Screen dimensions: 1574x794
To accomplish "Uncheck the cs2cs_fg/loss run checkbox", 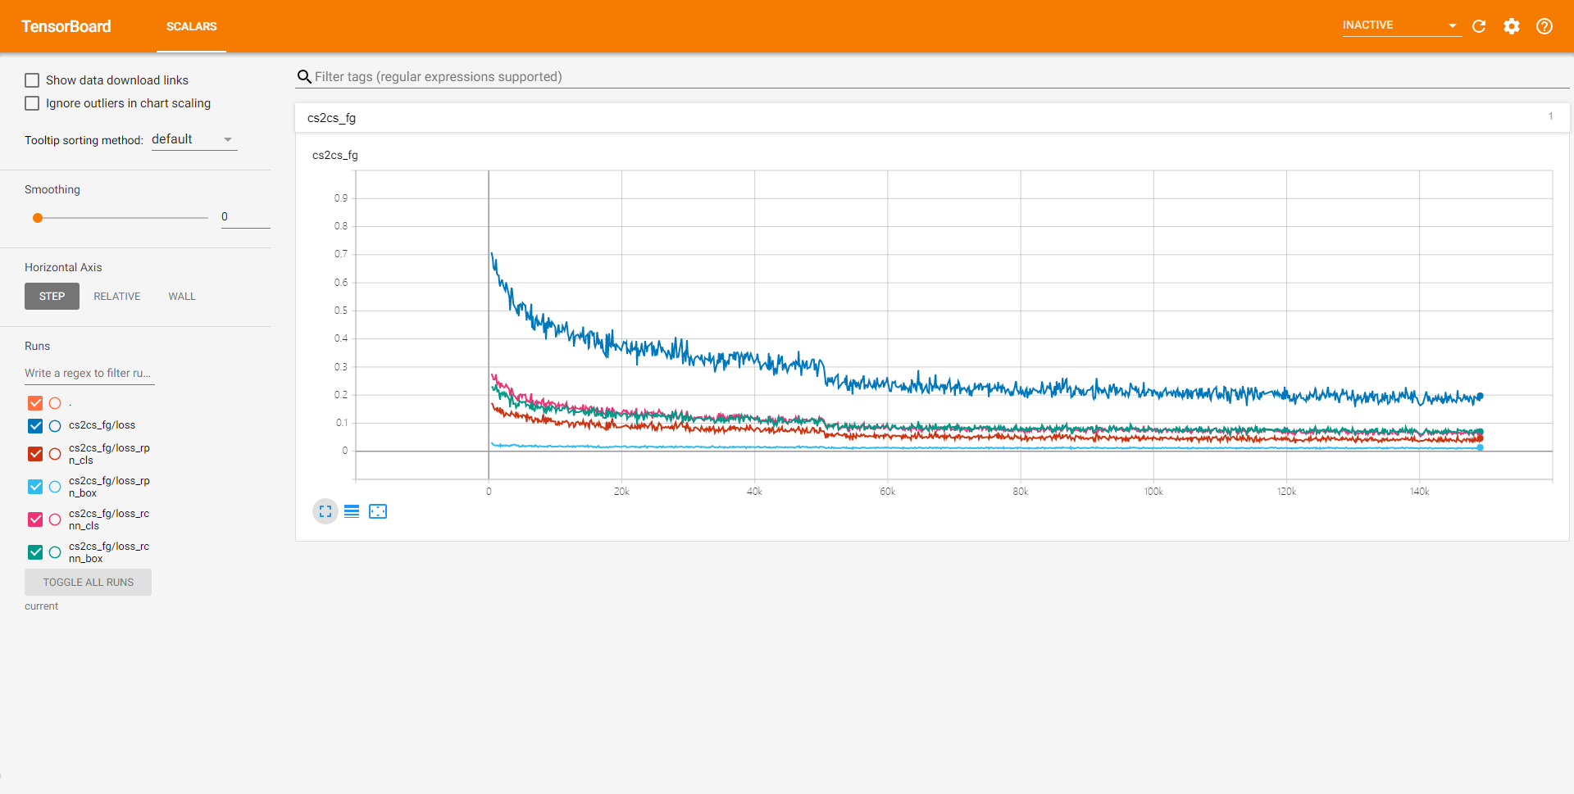I will pos(35,426).
